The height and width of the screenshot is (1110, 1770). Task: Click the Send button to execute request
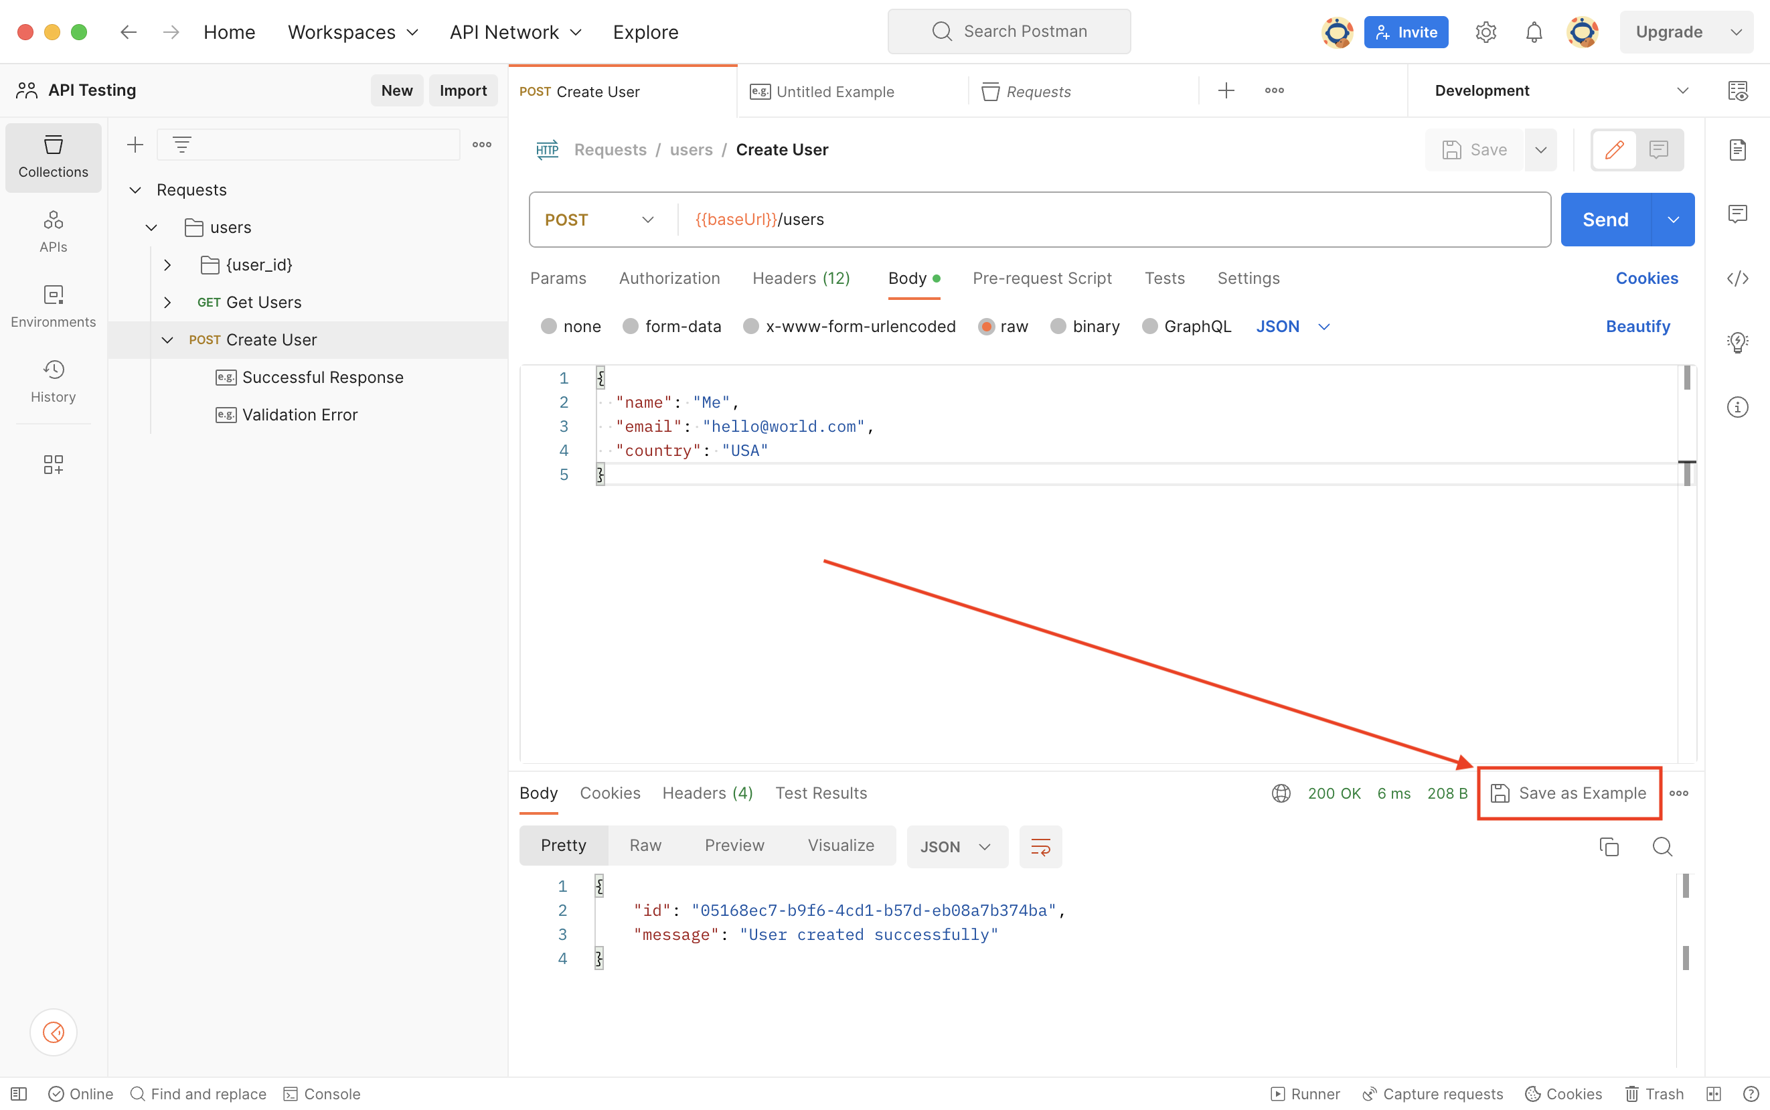coord(1605,220)
